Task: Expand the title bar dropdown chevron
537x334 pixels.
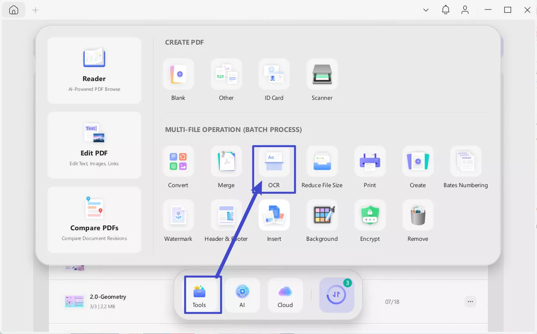Action: point(426,10)
